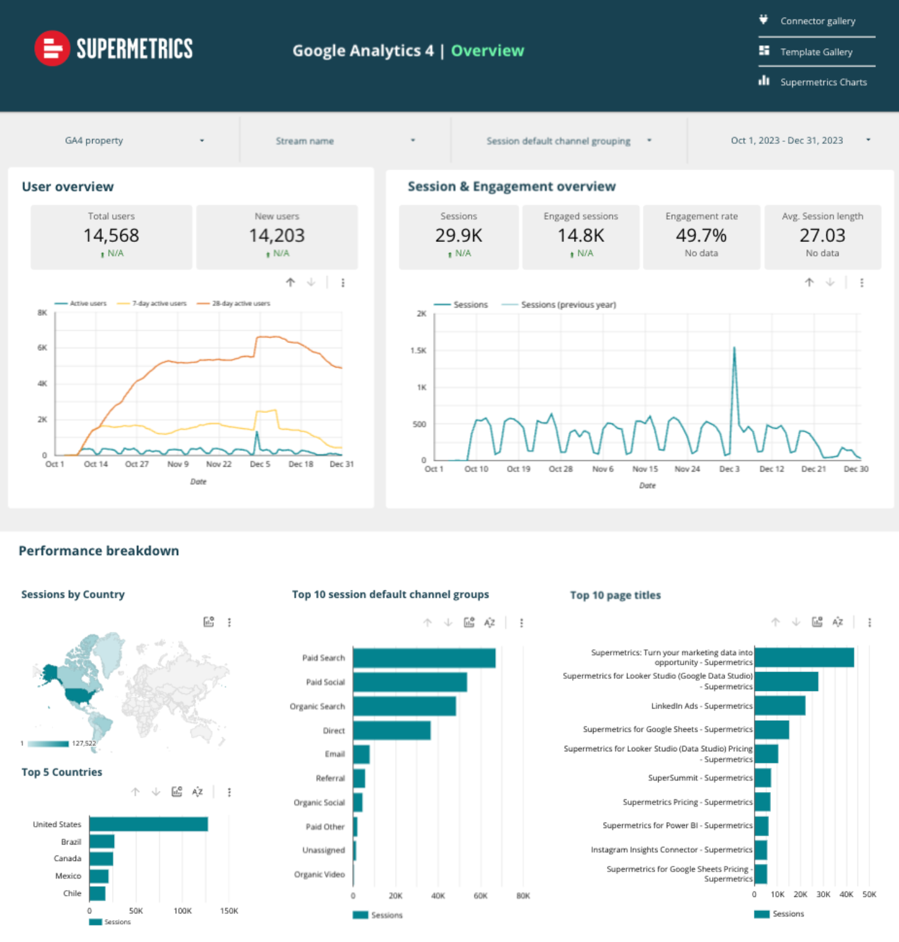Click sort A-Z icon on Top 10 page titles
899x942 pixels.
tap(837, 622)
